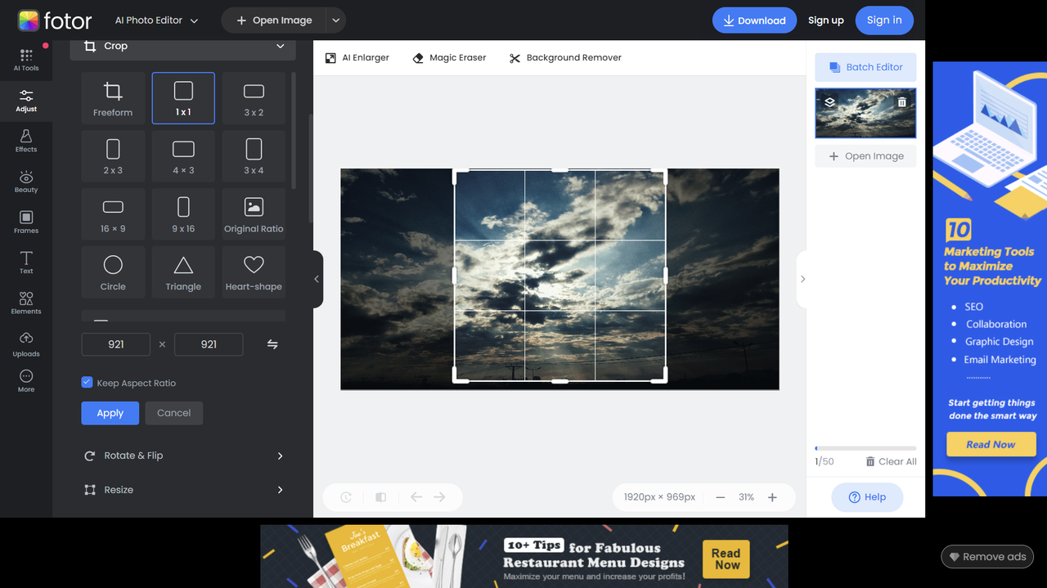The width and height of the screenshot is (1047, 588).
Task: Click the Sign in button
Action: coord(884,20)
